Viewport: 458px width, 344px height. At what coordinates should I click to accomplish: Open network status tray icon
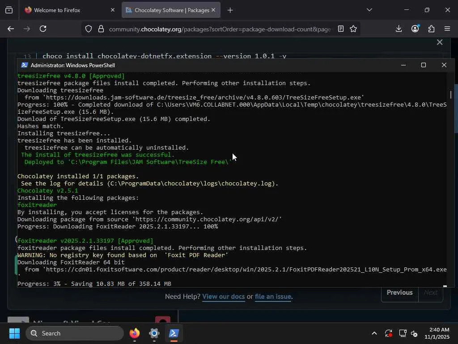point(403,333)
